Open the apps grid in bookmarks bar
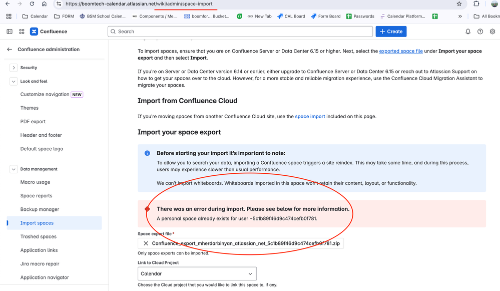This screenshot has width=500, height=291. (9, 16)
